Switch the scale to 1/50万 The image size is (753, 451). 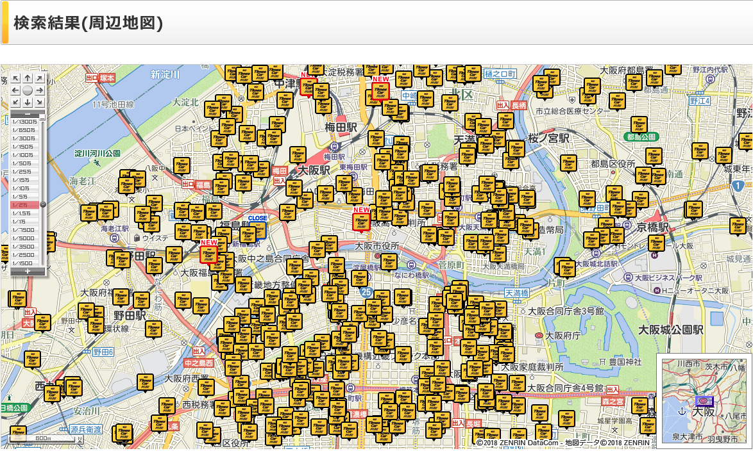pyautogui.click(x=24, y=163)
